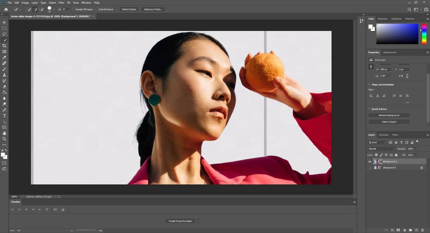Click Create adjustment layer icon
Screen dimensions: 430x233
(404, 230)
